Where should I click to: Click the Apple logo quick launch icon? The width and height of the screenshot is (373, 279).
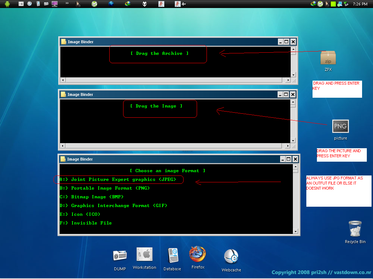click(21, 4)
